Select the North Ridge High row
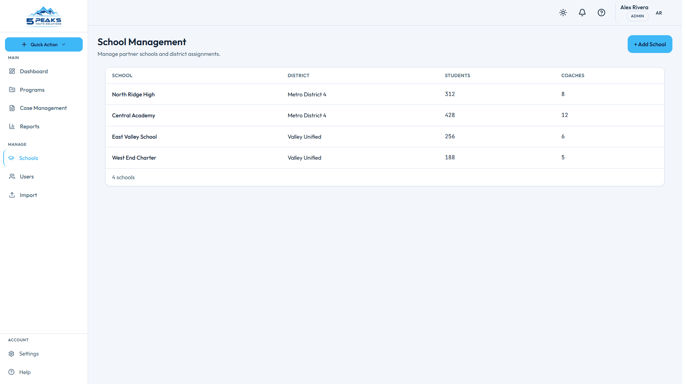This screenshot has width=682, height=384. point(385,94)
